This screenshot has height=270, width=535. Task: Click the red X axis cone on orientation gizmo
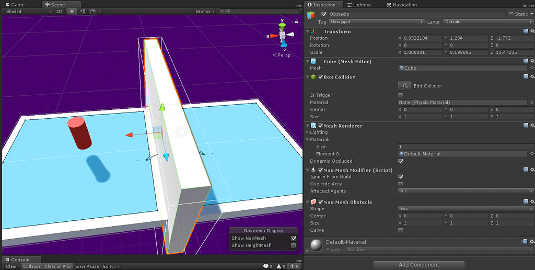coord(274,36)
